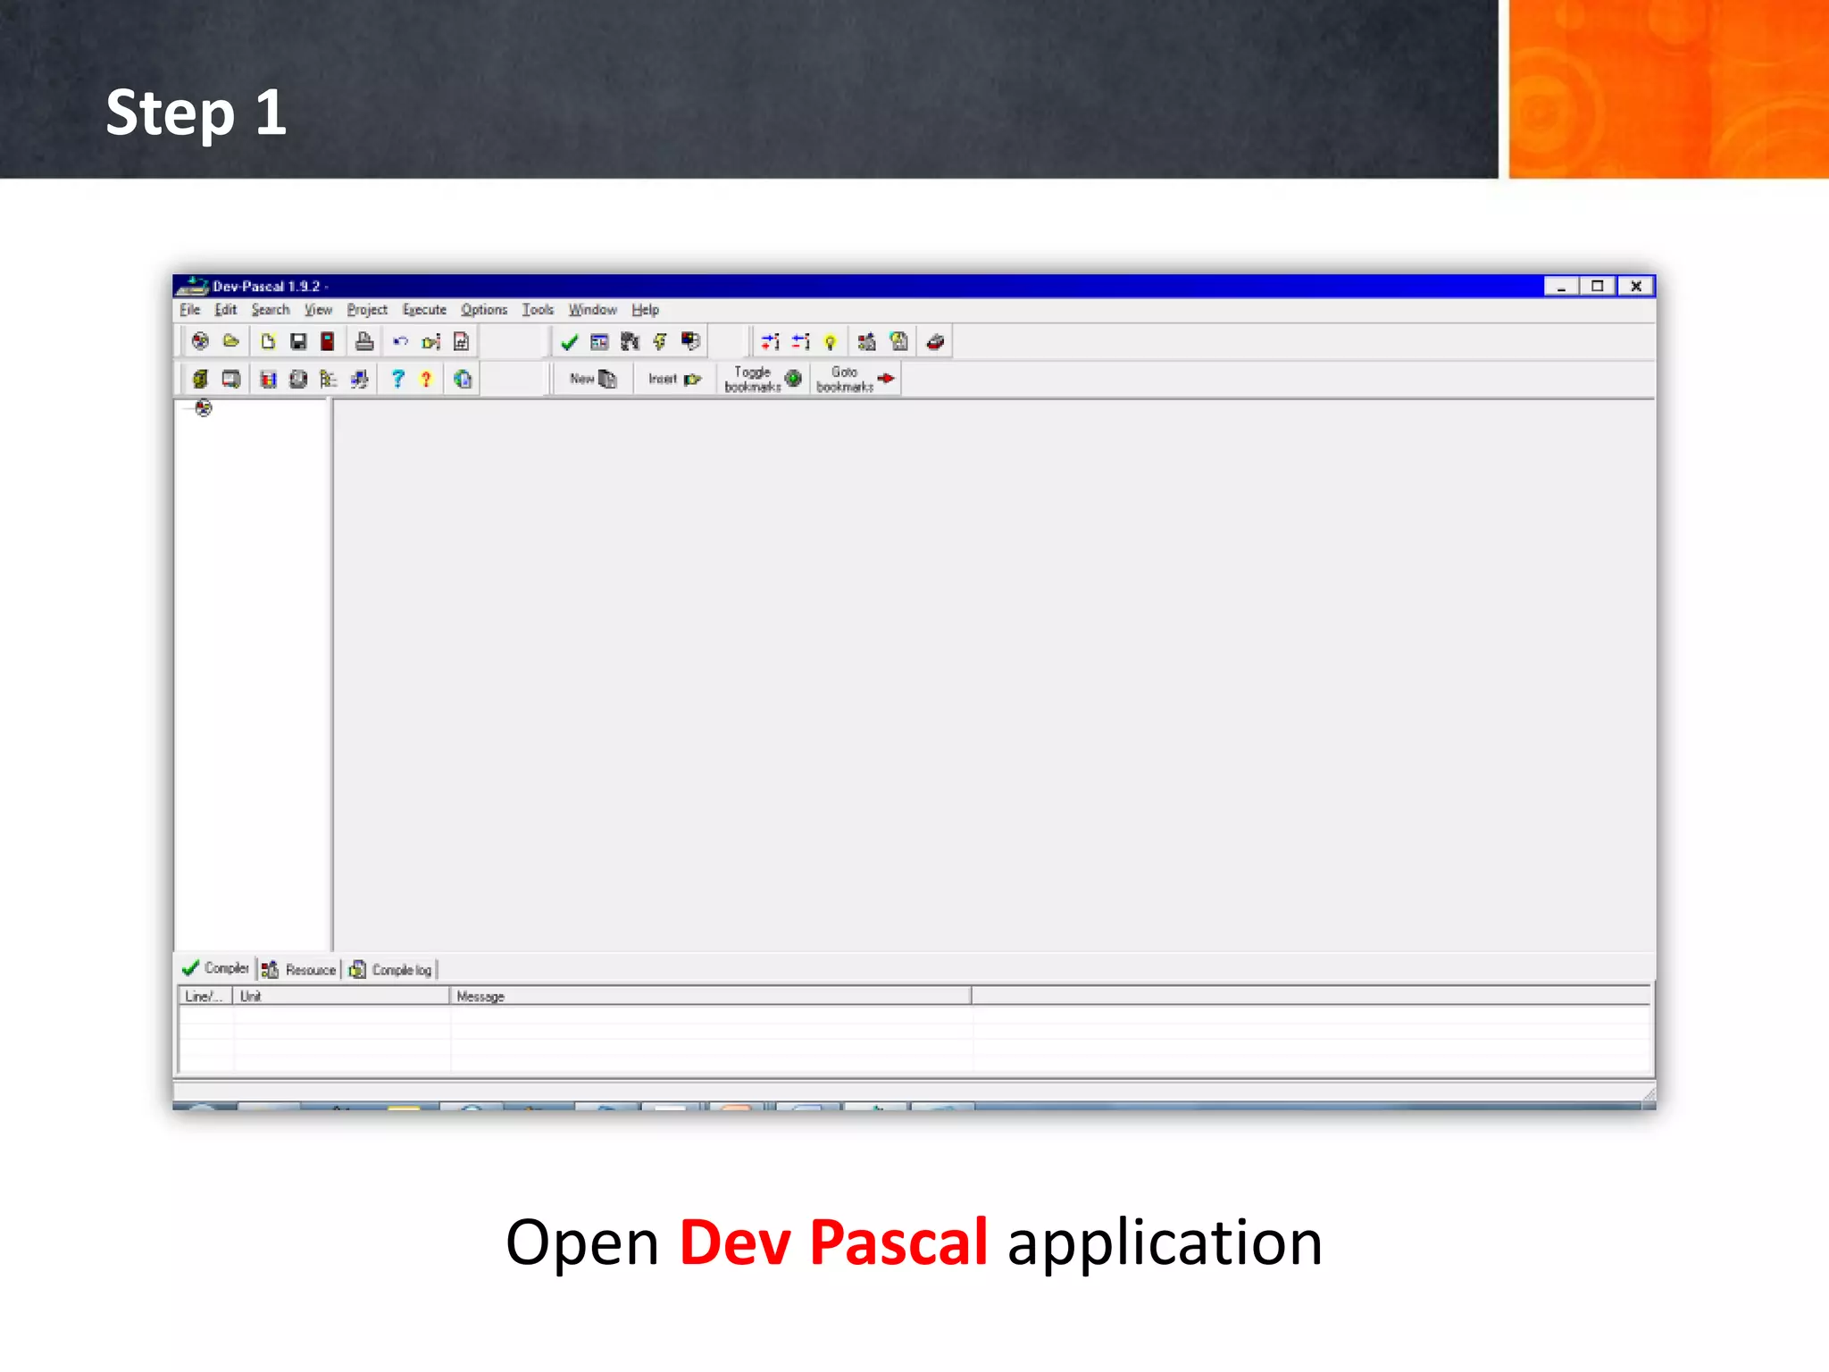Screen dimensions: 1829x1372
Task: Click the window-form icon next to check mark
Action: coord(599,341)
